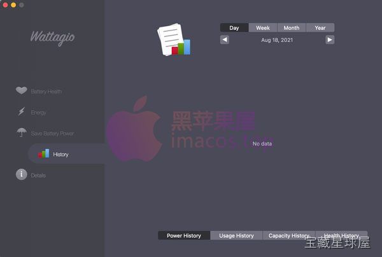The image size is (382, 257).
Task: Click the No data message
Action: coord(262,144)
